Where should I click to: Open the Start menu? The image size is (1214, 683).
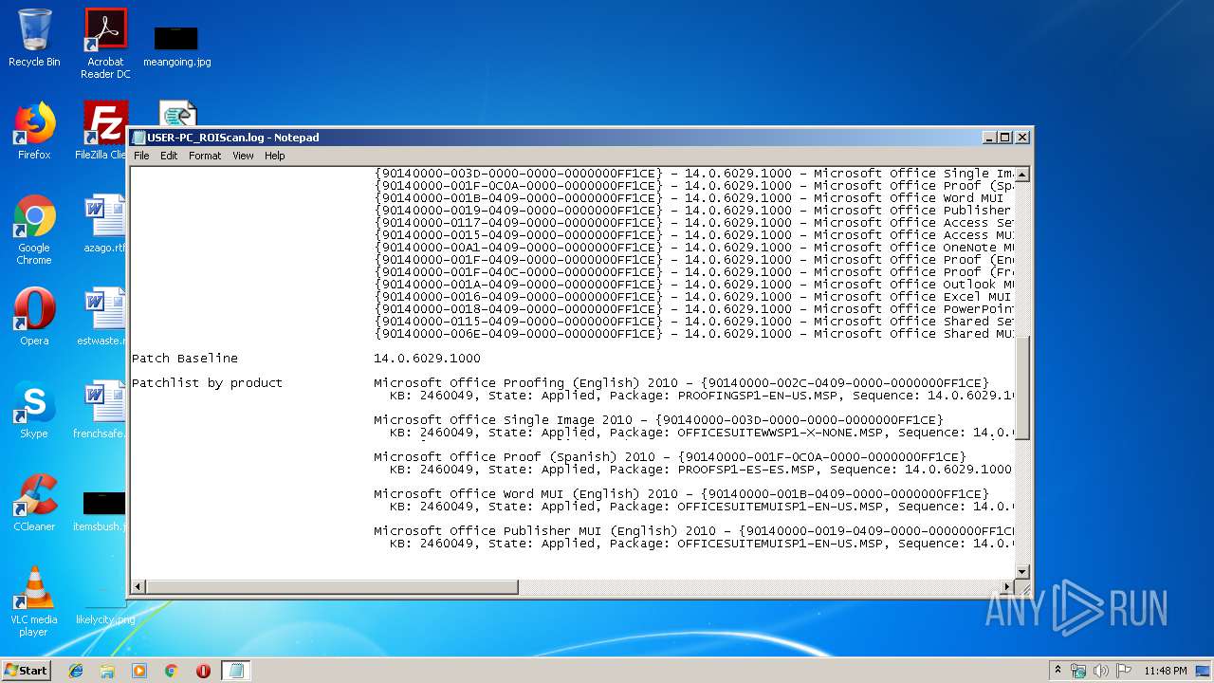click(x=26, y=671)
